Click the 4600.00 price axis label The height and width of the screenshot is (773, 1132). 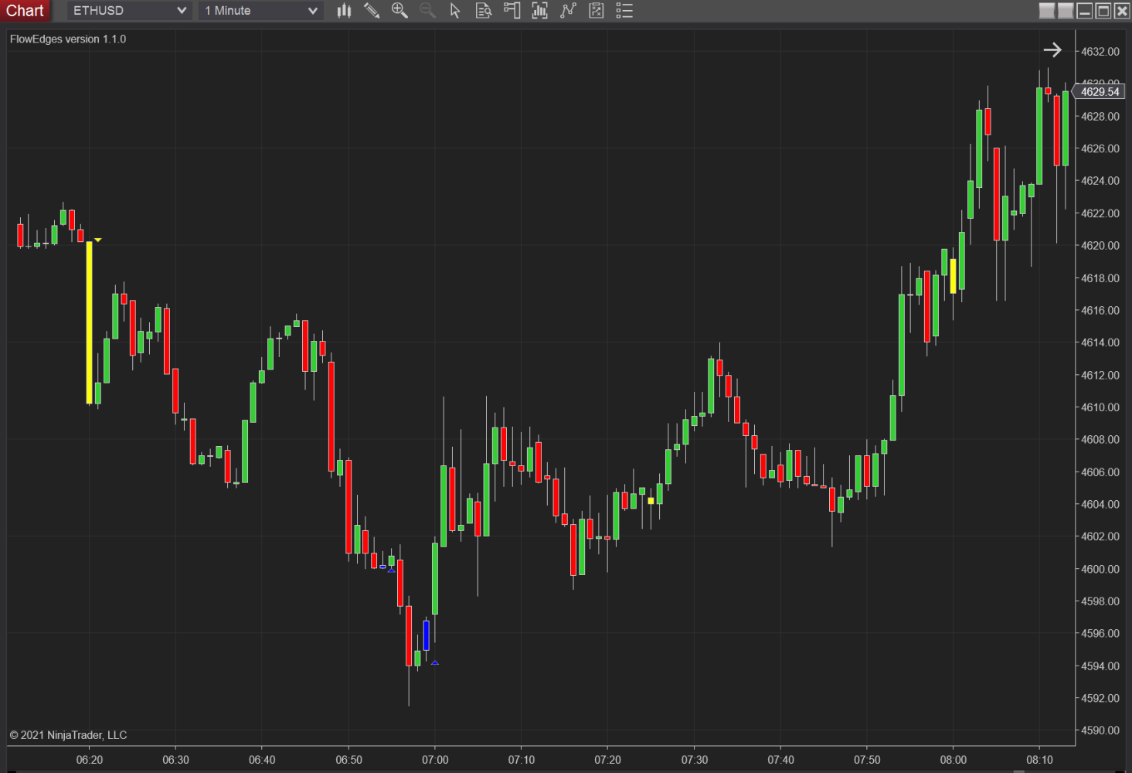coord(1100,569)
